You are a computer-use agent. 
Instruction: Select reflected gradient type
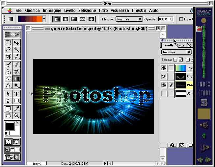(x=82, y=19)
